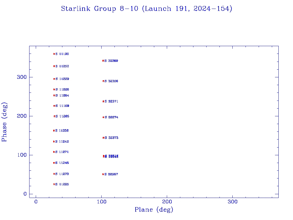Click the '0' tick label on the Phase axis
The height and width of the screenshot is (220, 293).
25,194
